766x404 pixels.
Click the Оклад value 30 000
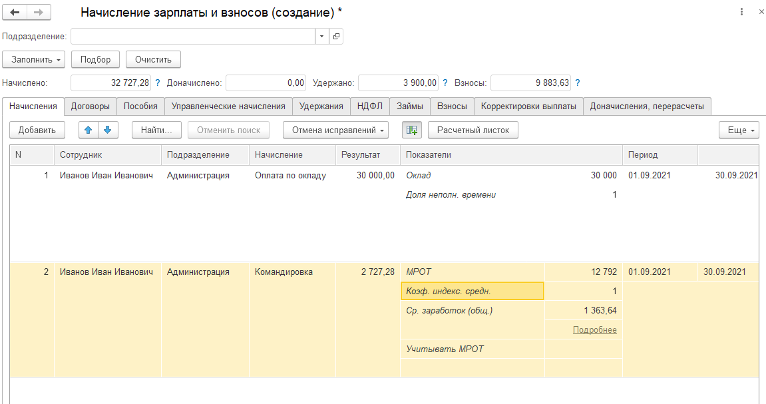click(x=604, y=175)
